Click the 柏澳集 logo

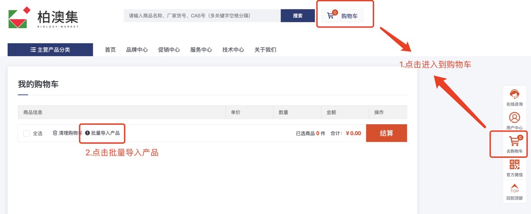click(x=43, y=18)
